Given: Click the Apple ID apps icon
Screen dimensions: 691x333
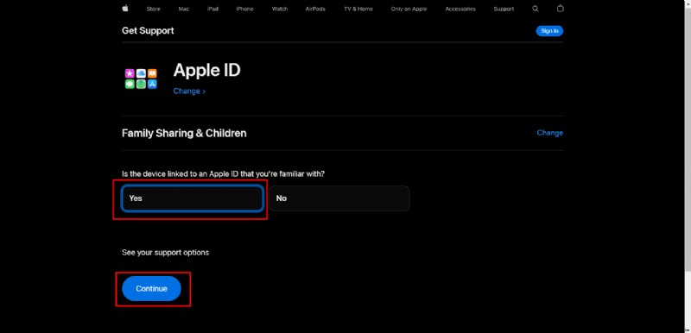Looking at the screenshot, I should pyautogui.click(x=141, y=79).
